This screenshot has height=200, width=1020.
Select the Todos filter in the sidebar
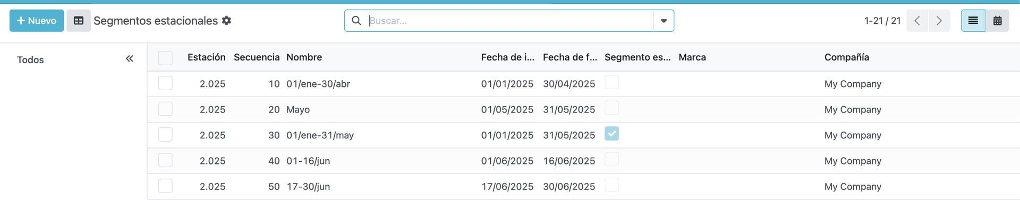click(30, 60)
